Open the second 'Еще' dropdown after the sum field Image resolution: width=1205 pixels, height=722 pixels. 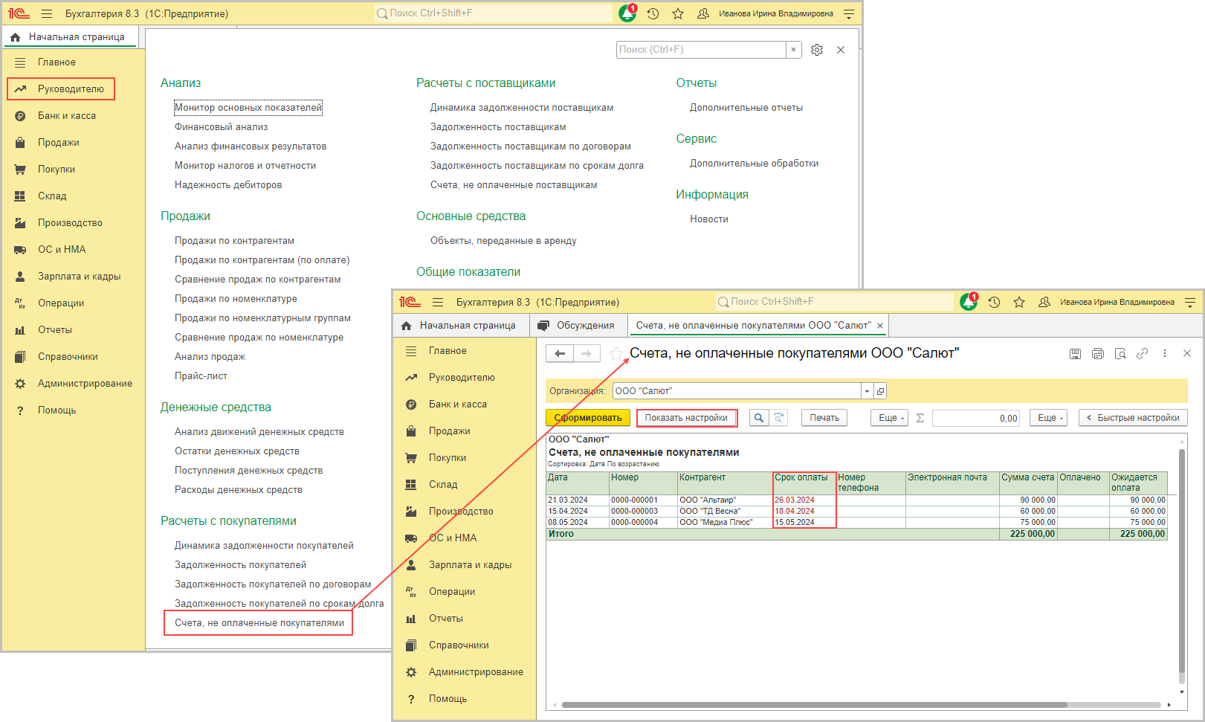(x=1048, y=418)
